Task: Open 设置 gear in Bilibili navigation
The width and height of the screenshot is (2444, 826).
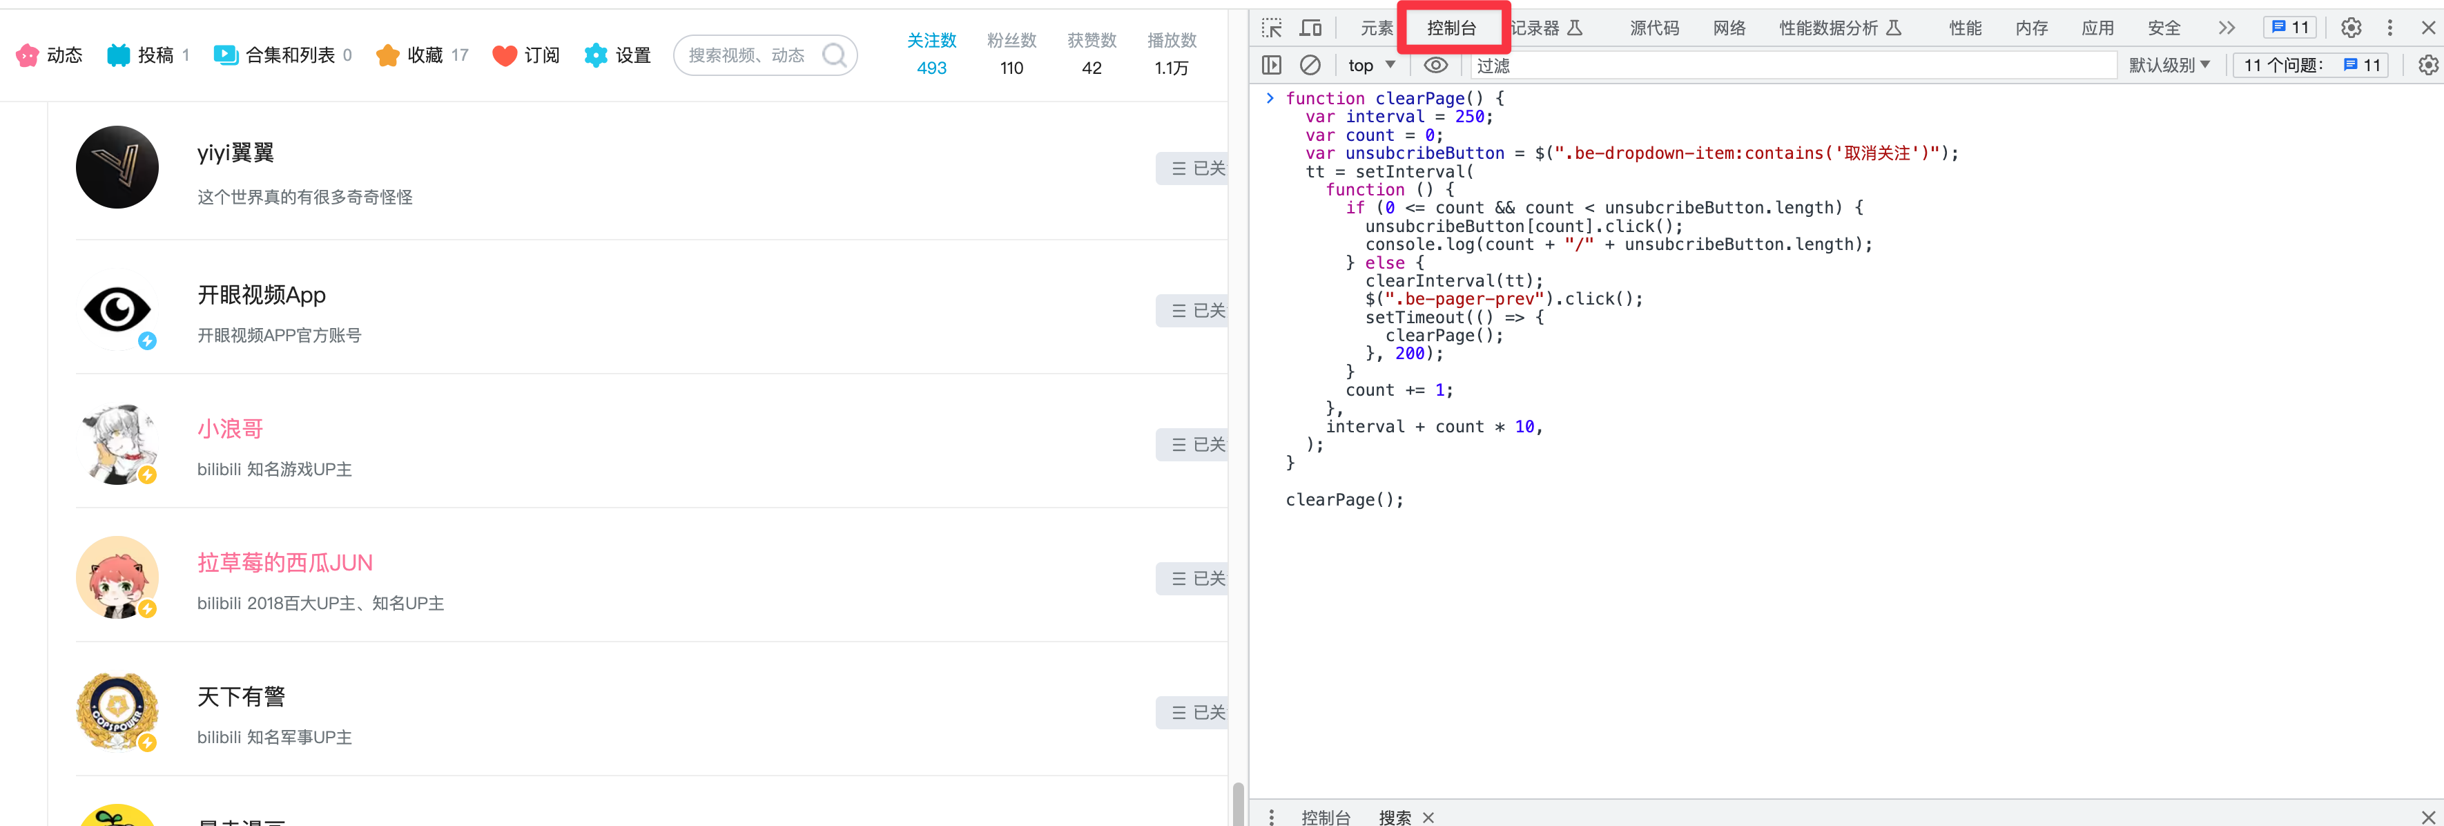Action: tap(618, 55)
